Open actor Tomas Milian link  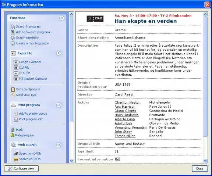pos(125,136)
